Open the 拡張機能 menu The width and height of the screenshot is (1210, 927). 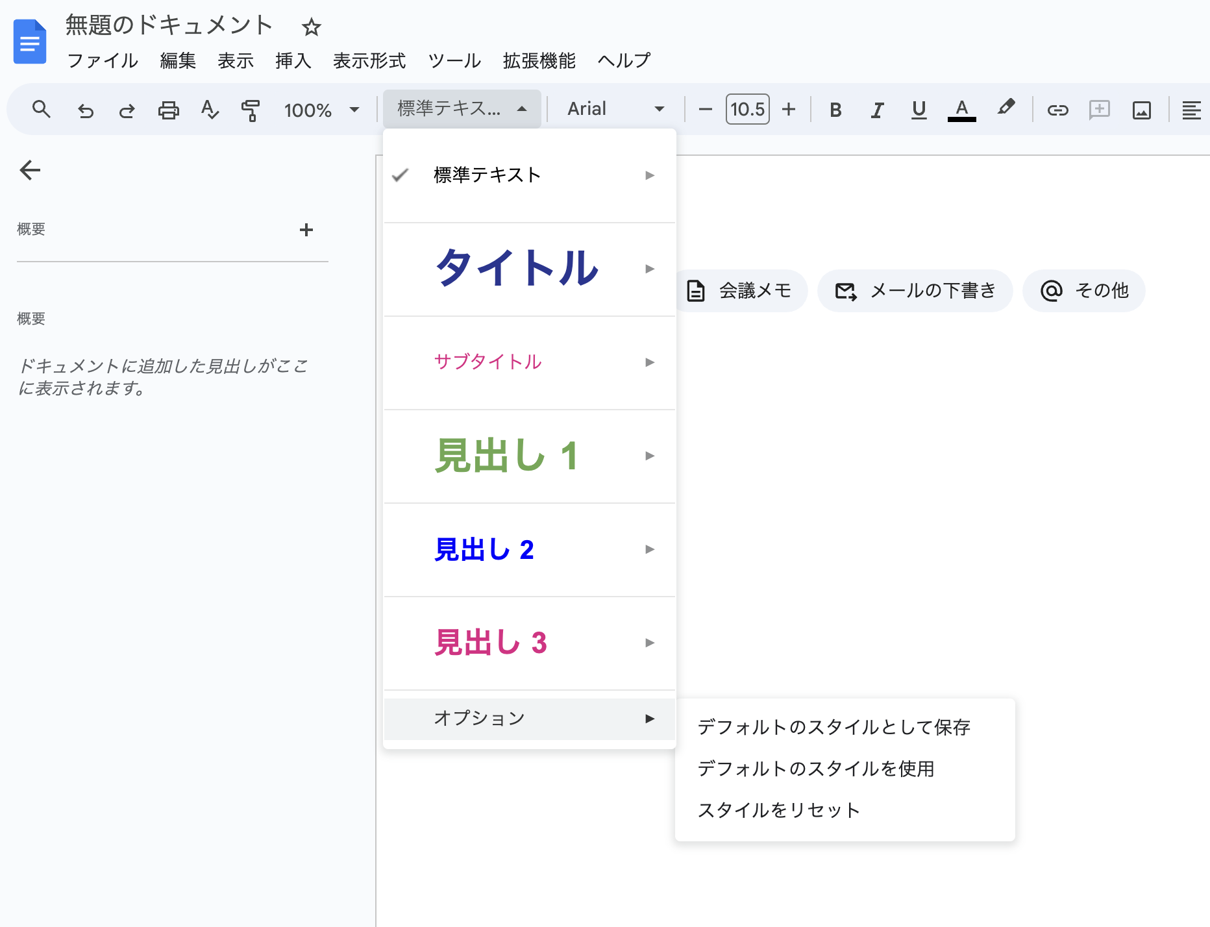click(x=539, y=60)
